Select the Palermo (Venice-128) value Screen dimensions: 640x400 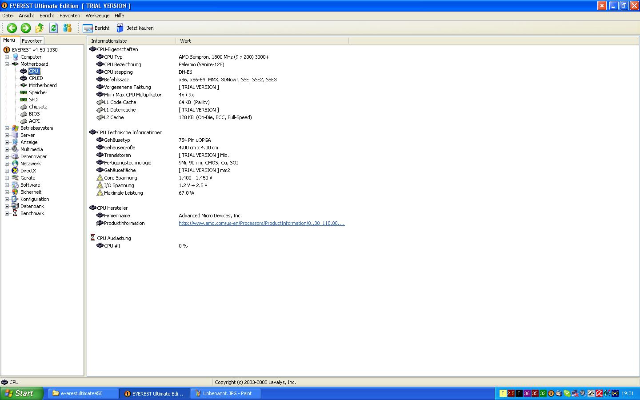coord(201,64)
